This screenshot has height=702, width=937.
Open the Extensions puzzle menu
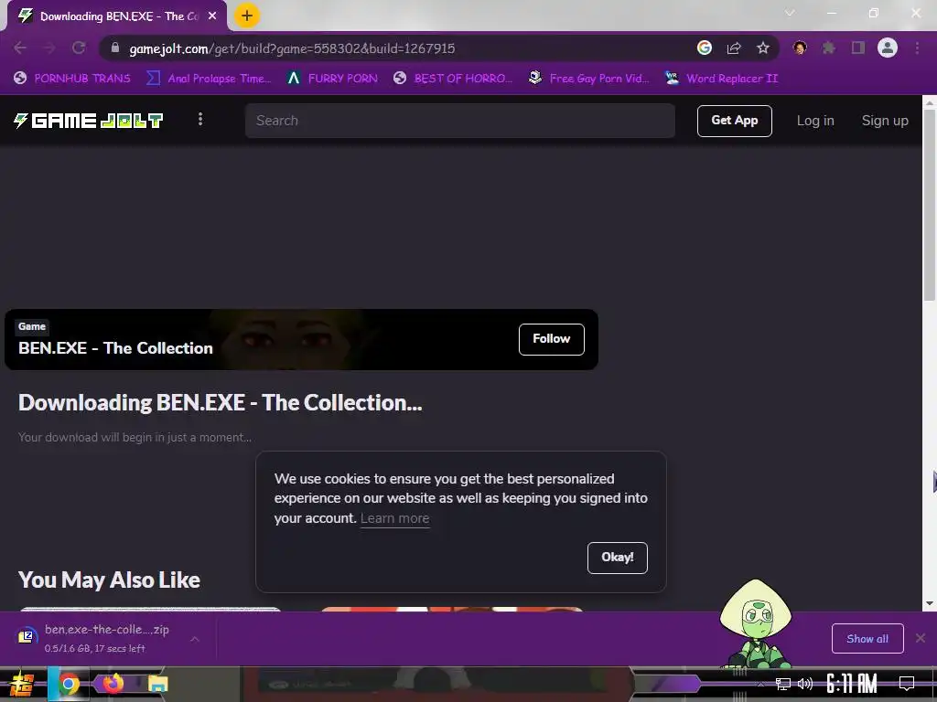click(829, 48)
